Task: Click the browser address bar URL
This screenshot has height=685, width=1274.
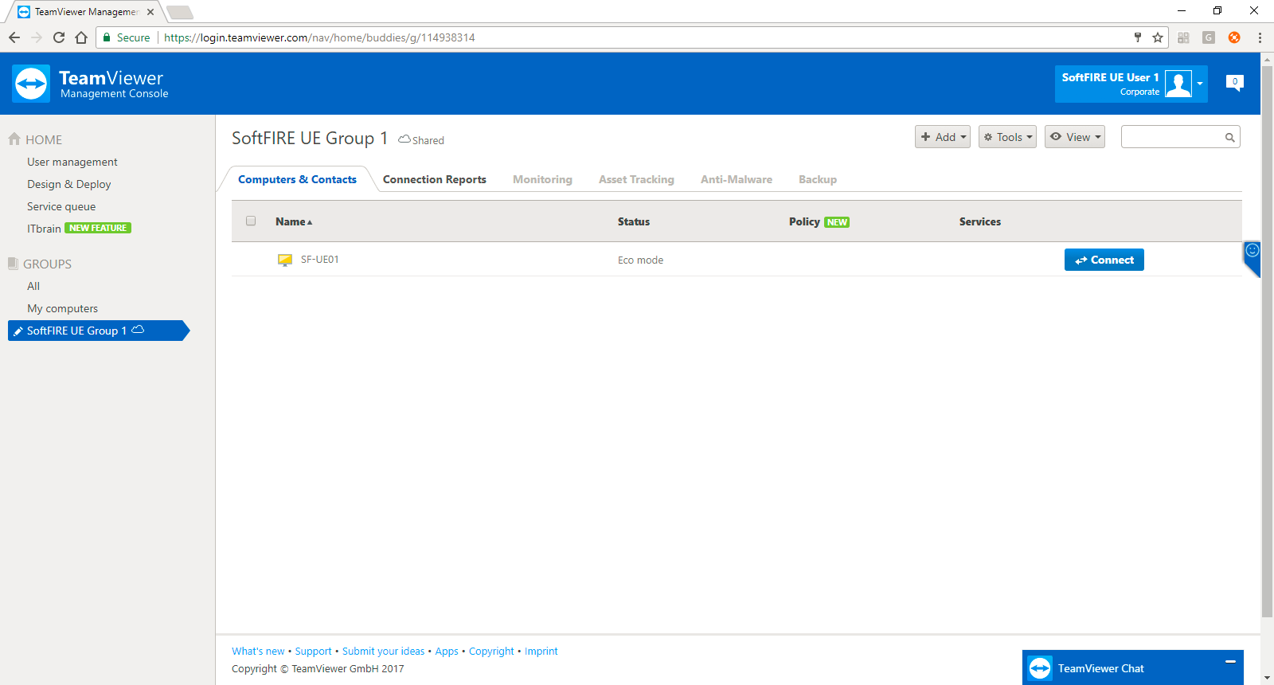Action: [x=319, y=37]
